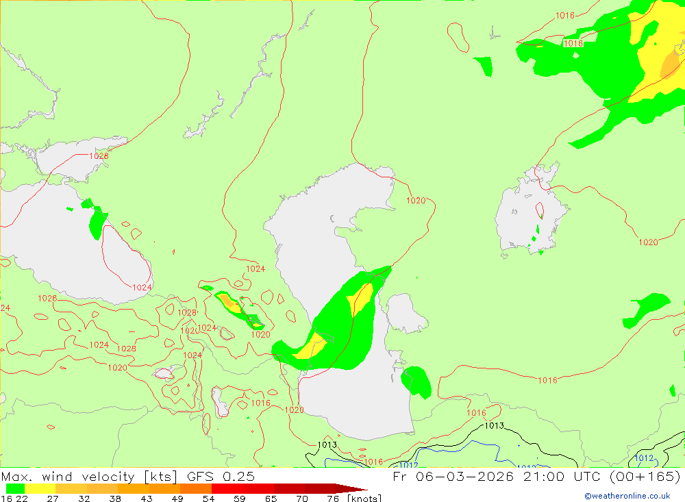Click the red 54–59 knots legend swatch
This screenshot has width=685, height=502.
[227, 488]
